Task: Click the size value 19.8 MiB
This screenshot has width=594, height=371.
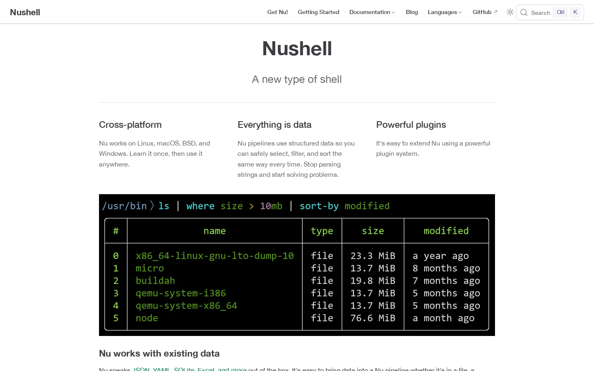Action: pos(373,281)
